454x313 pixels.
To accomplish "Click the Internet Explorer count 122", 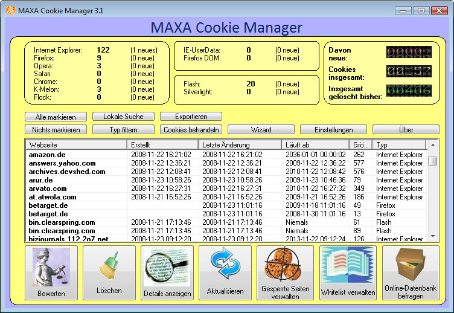I will (103, 50).
